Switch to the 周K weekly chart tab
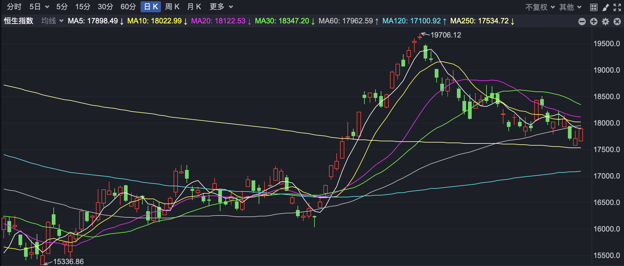624x266 pixels. point(172,7)
